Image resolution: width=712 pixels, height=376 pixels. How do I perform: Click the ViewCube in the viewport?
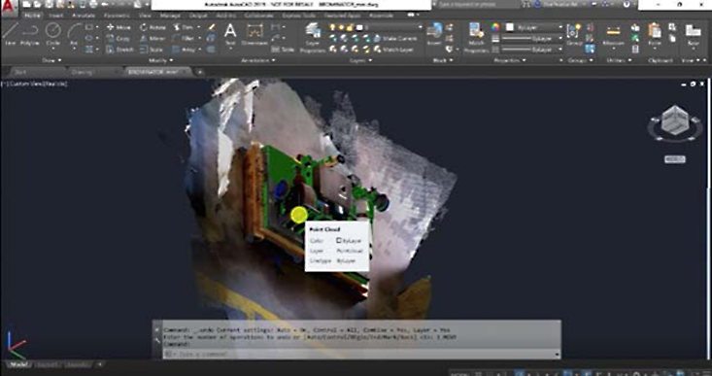pyautogui.click(x=675, y=120)
